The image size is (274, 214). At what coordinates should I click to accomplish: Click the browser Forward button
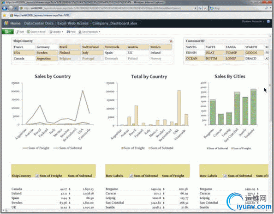coord(11,8)
